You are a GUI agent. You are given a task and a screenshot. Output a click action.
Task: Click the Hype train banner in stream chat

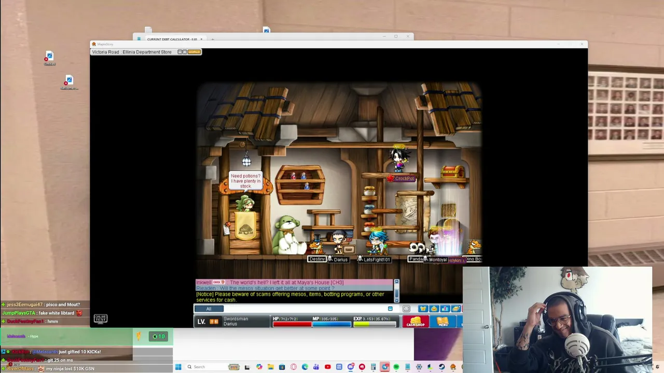pos(86,337)
